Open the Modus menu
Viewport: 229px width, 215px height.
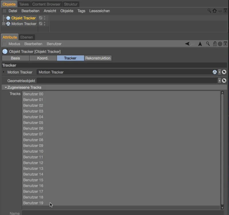(14, 44)
